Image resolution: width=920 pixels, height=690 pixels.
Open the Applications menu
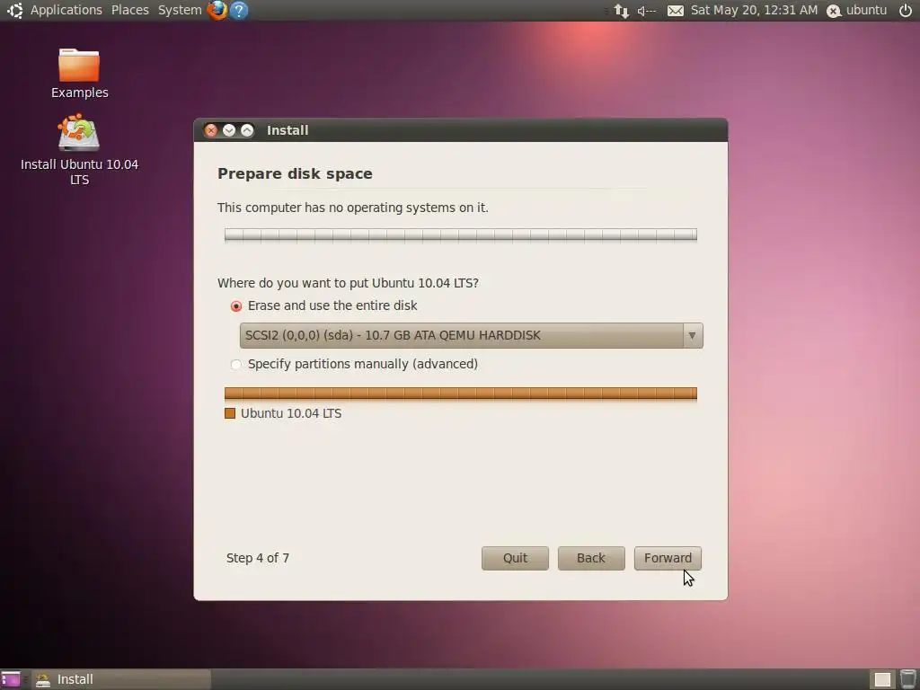(66, 10)
